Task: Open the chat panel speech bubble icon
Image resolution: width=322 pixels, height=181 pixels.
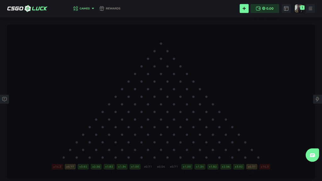Action: pyautogui.click(x=4, y=99)
